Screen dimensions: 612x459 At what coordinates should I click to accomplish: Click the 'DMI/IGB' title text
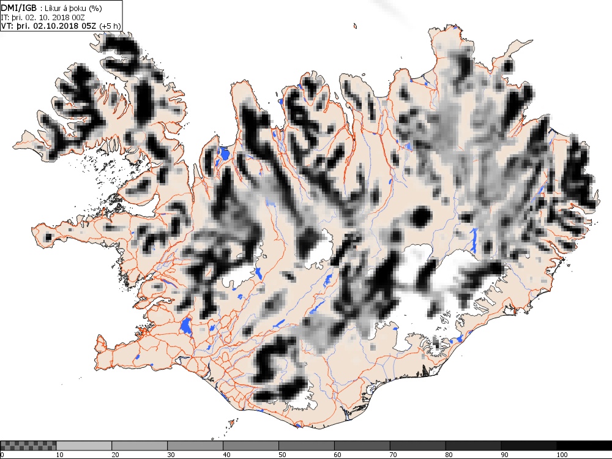pos(19,8)
